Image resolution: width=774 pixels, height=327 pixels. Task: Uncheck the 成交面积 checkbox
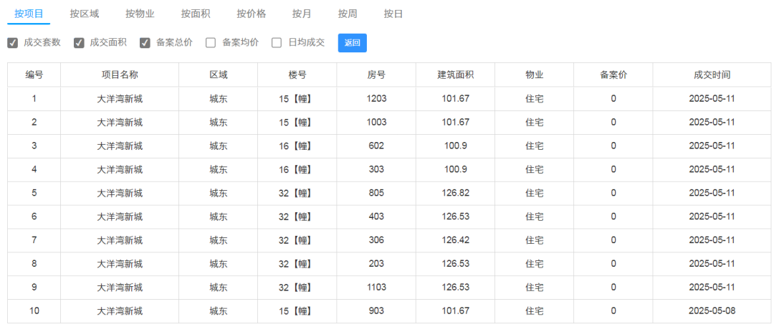[79, 43]
